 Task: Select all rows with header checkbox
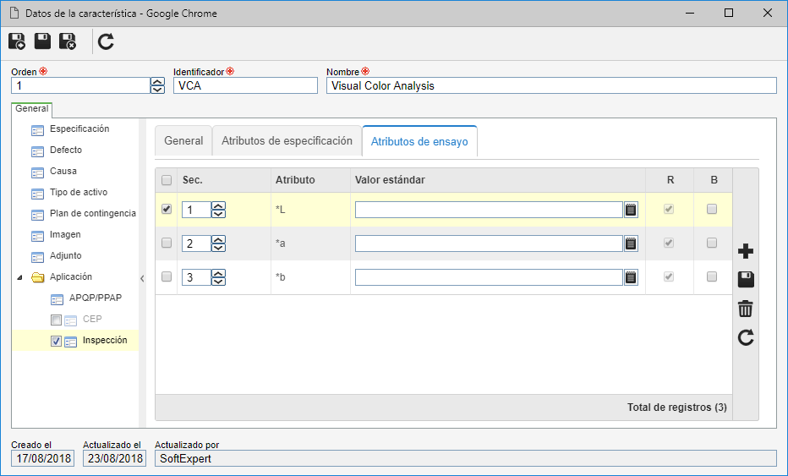(x=167, y=180)
